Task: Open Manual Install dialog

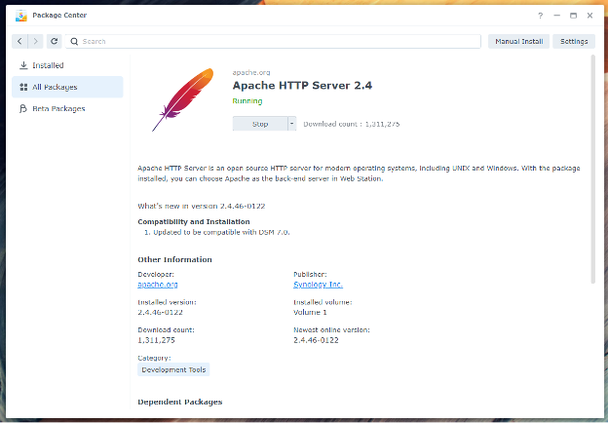Action: 518,42
